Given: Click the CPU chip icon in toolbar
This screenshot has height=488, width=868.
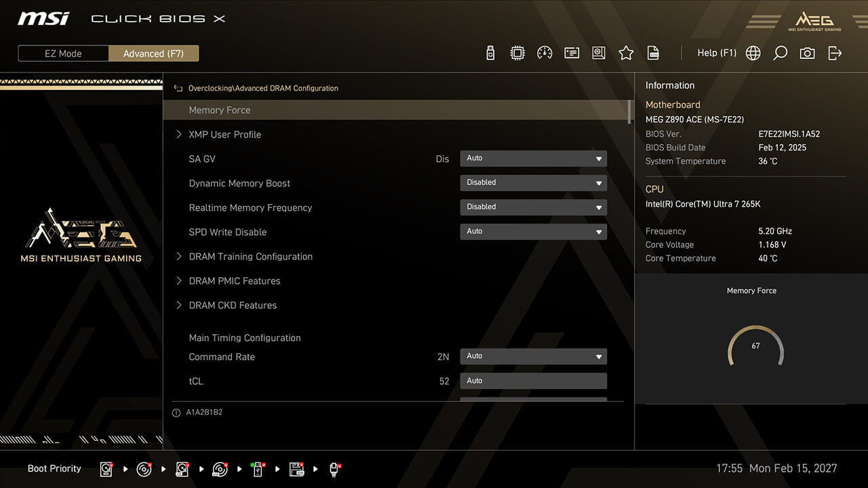Looking at the screenshot, I should (517, 53).
